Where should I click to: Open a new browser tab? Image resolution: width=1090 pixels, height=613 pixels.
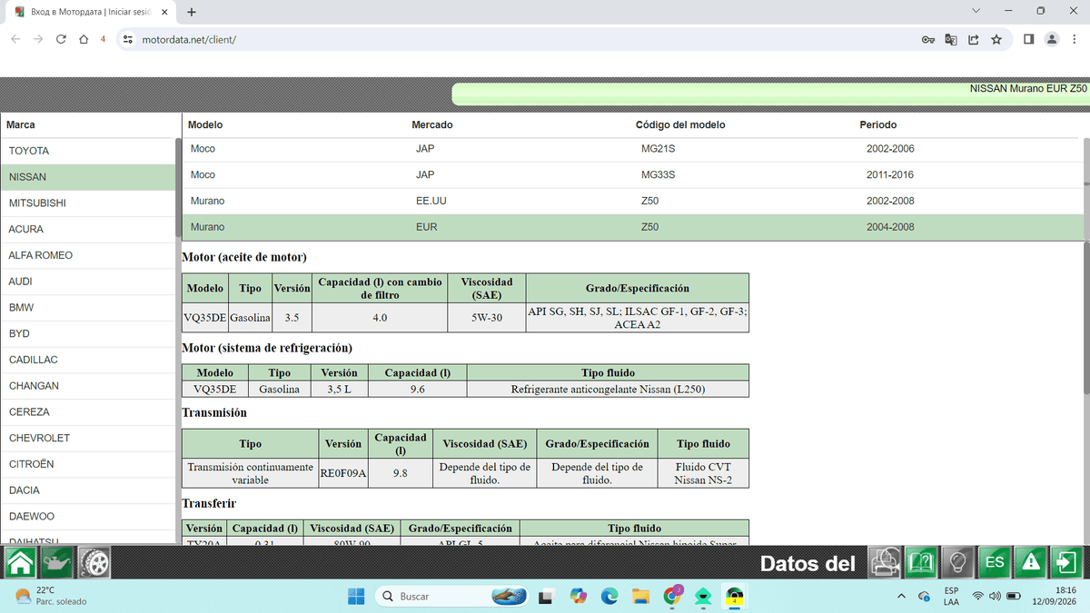pyautogui.click(x=191, y=12)
